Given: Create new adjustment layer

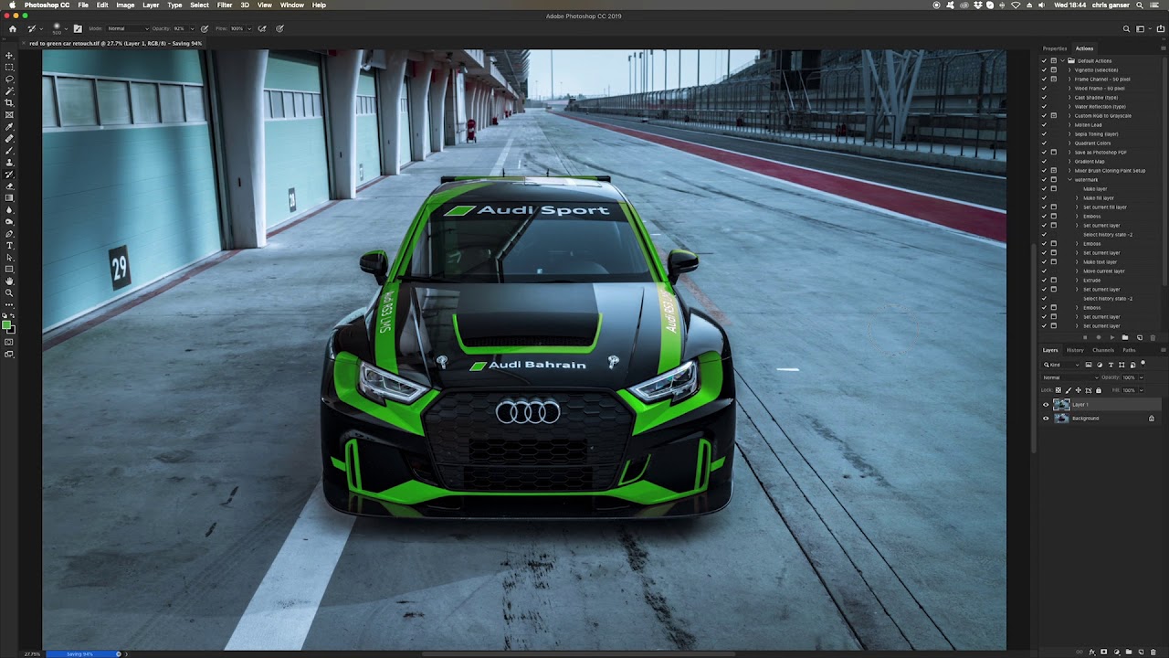Looking at the screenshot, I should tap(1117, 652).
